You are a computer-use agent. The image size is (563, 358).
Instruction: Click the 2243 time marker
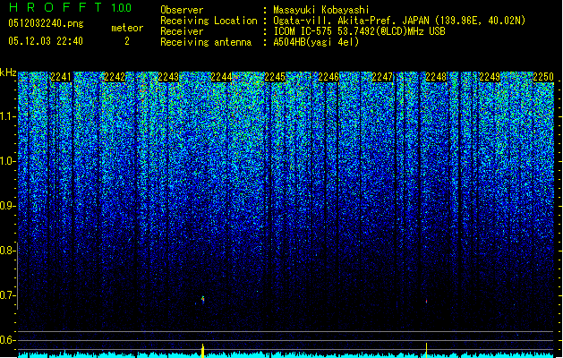coord(168,77)
